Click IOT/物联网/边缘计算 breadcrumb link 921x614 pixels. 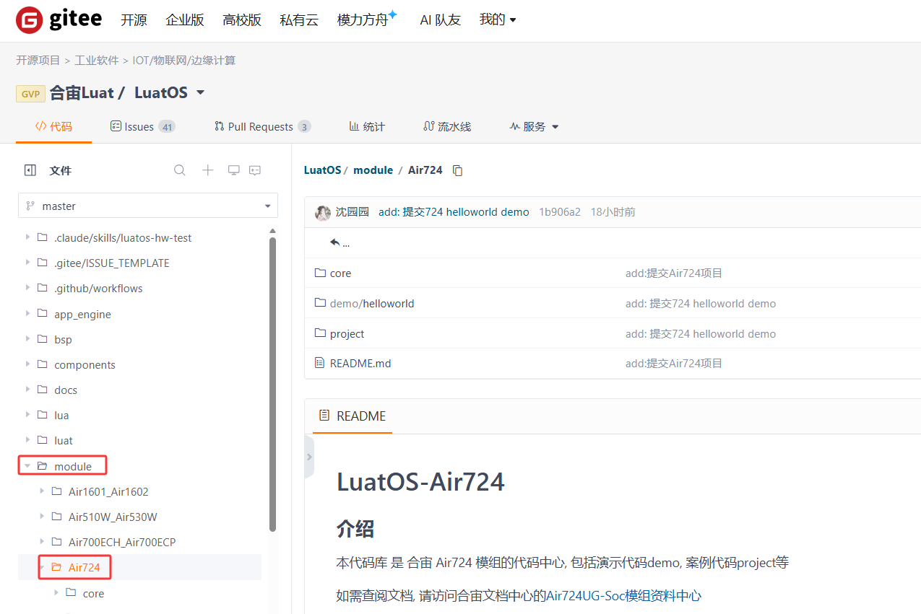(x=184, y=61)
